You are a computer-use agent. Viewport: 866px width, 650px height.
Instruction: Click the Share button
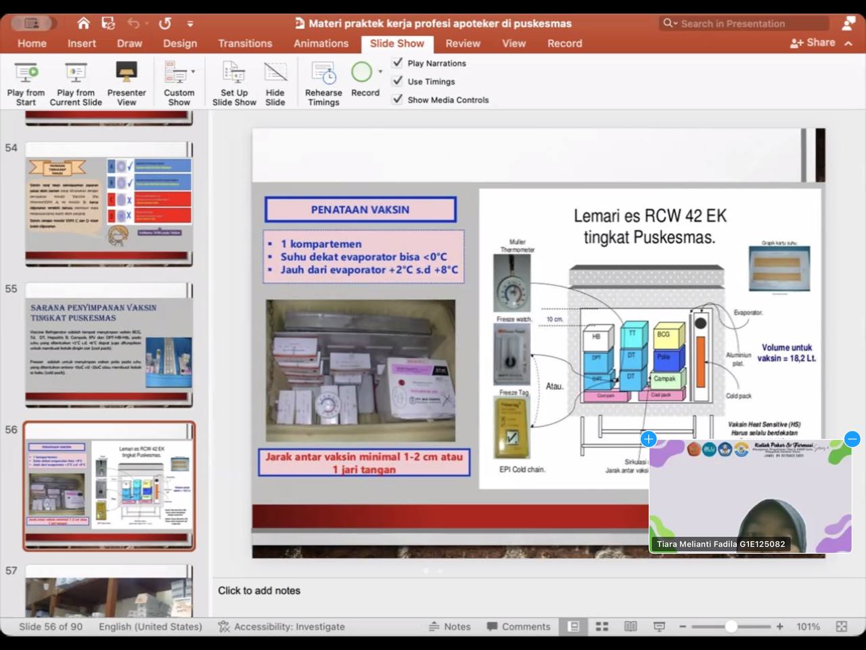[x=813, y=43]
